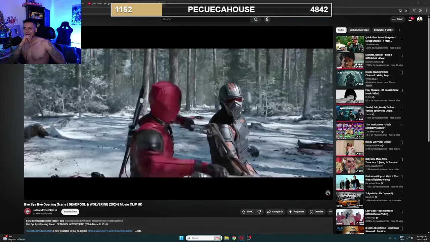
Task: Open options menu for Michael Jackson Beat It
Action: [402, 55]
